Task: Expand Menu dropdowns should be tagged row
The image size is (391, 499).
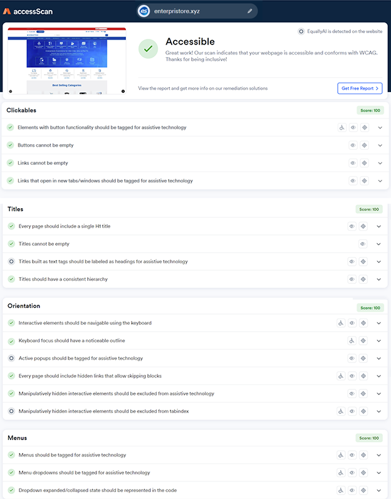Action: [378, 473]
